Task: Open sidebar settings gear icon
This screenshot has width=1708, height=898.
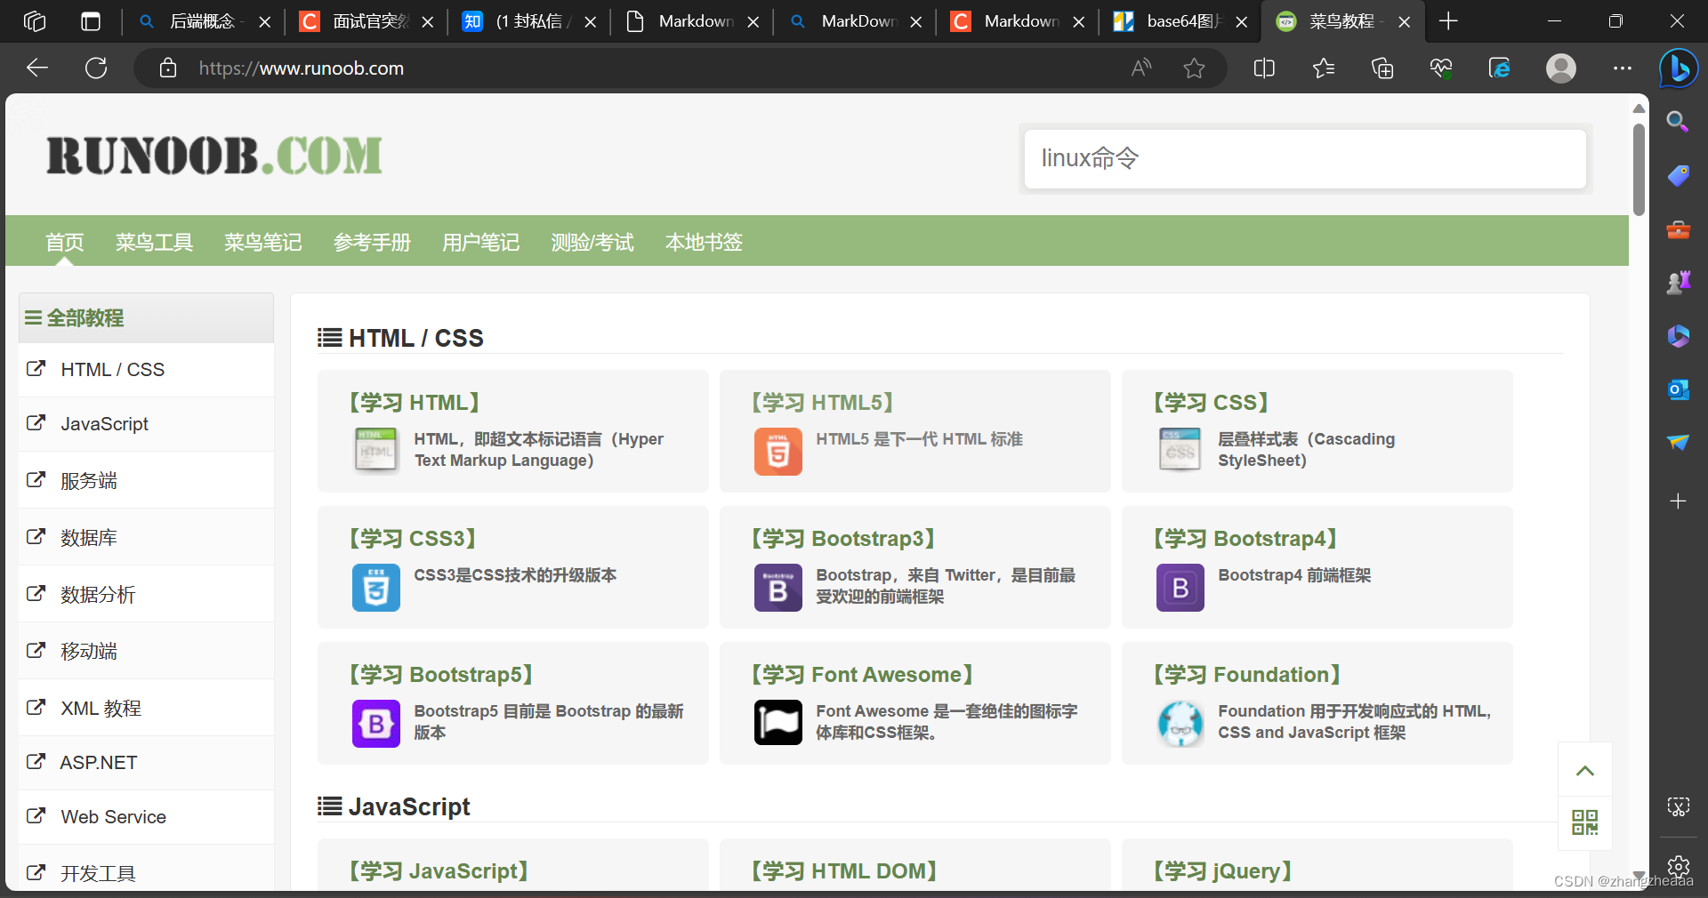Action: click(x=1678, y=866)
